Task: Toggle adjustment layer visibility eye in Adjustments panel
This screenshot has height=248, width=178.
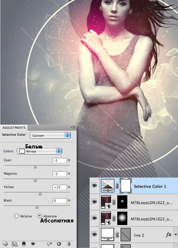Action: 33,244
